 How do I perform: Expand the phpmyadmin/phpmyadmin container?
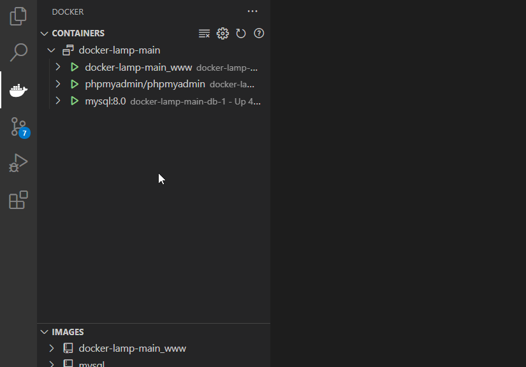[x=58, y=84]
